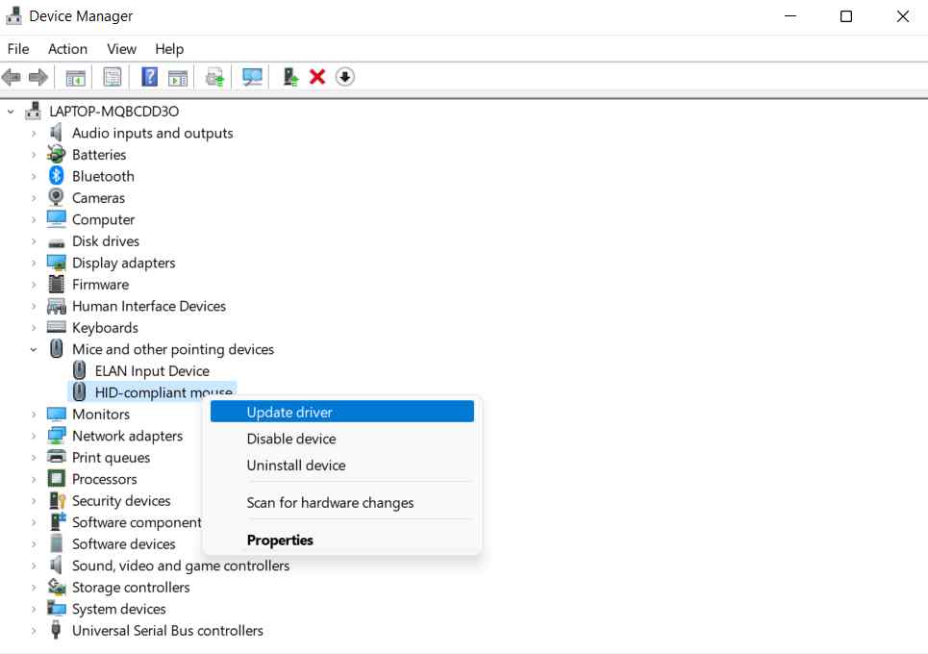Expand the System devices category

pyautogui.click(x=34, y=609)
